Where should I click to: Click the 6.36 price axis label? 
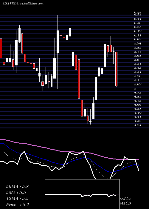(x=138, y=23)
